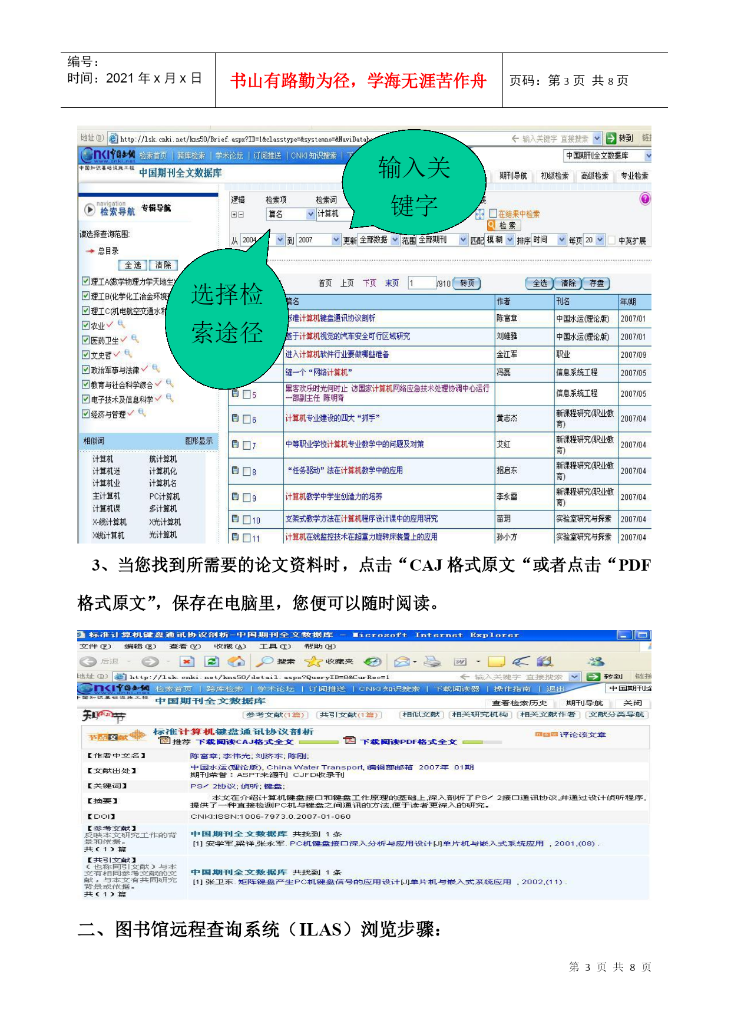Toggle the 中英扩展 checkbox
The image size is (731, 1034).
[x=612, y=240]
